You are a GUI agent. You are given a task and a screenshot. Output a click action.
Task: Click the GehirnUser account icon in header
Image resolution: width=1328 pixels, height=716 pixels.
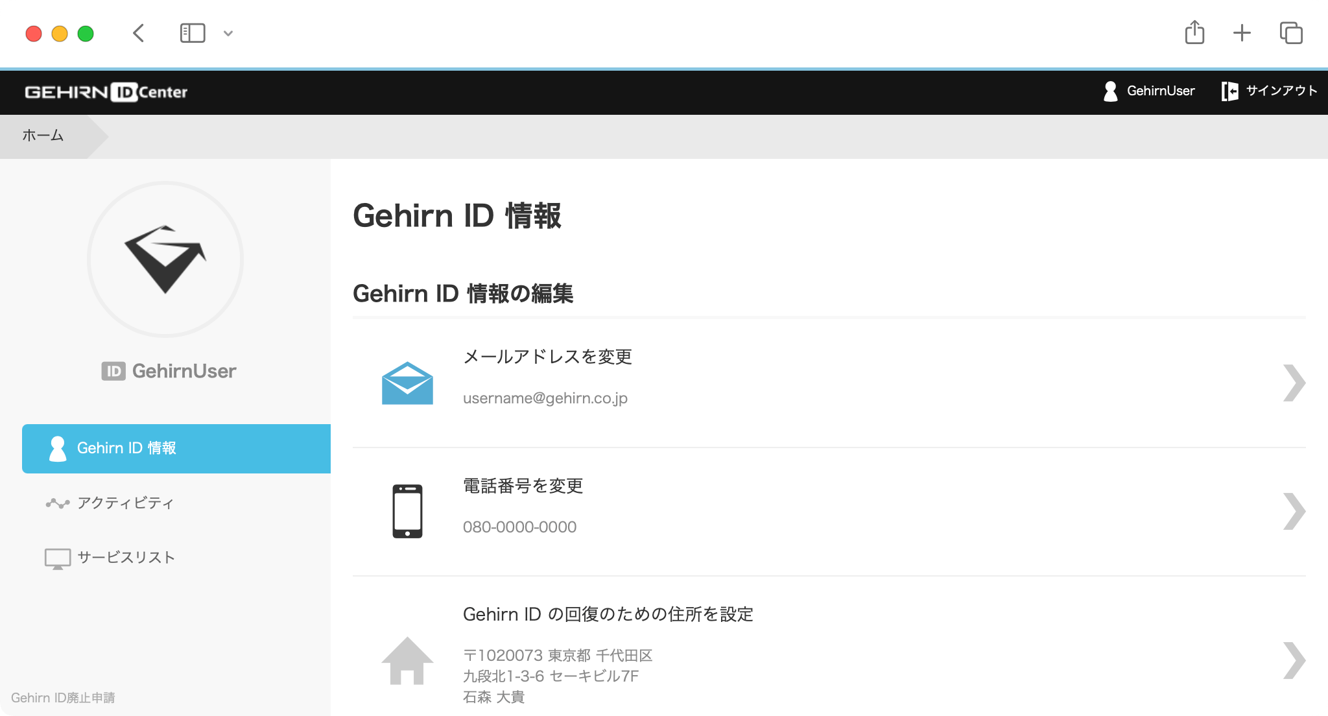click(1110, 91)
